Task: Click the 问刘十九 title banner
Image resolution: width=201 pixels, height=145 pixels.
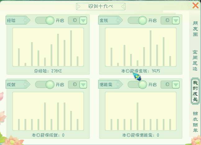Action: coord(101,6)
